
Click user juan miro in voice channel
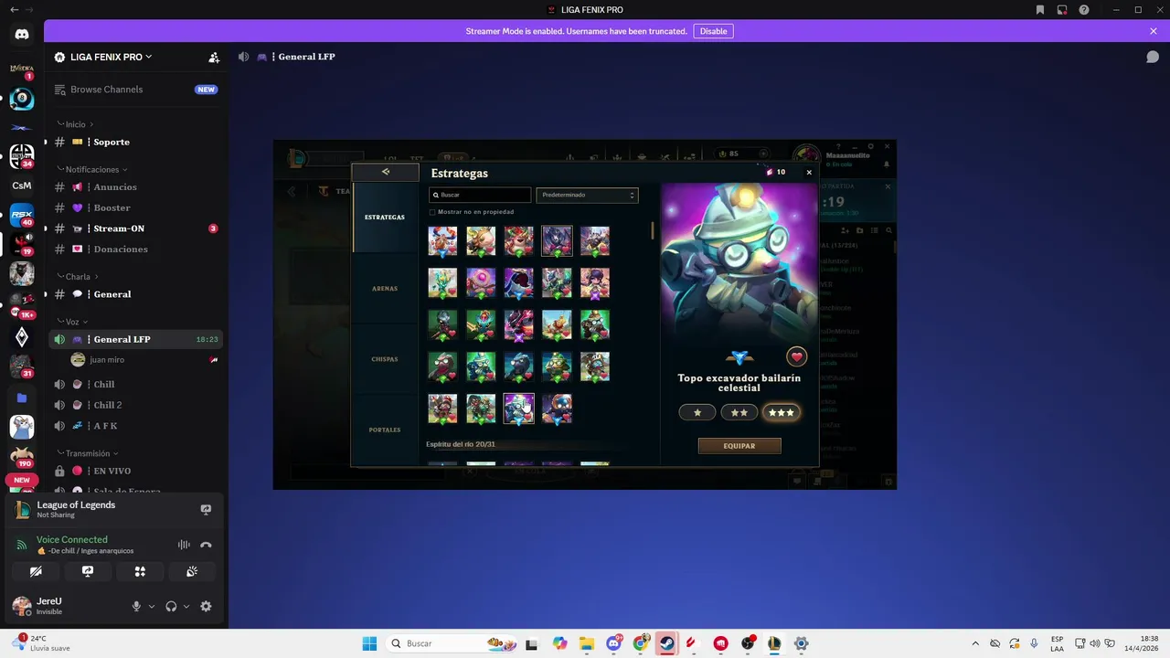click(145, 360)
